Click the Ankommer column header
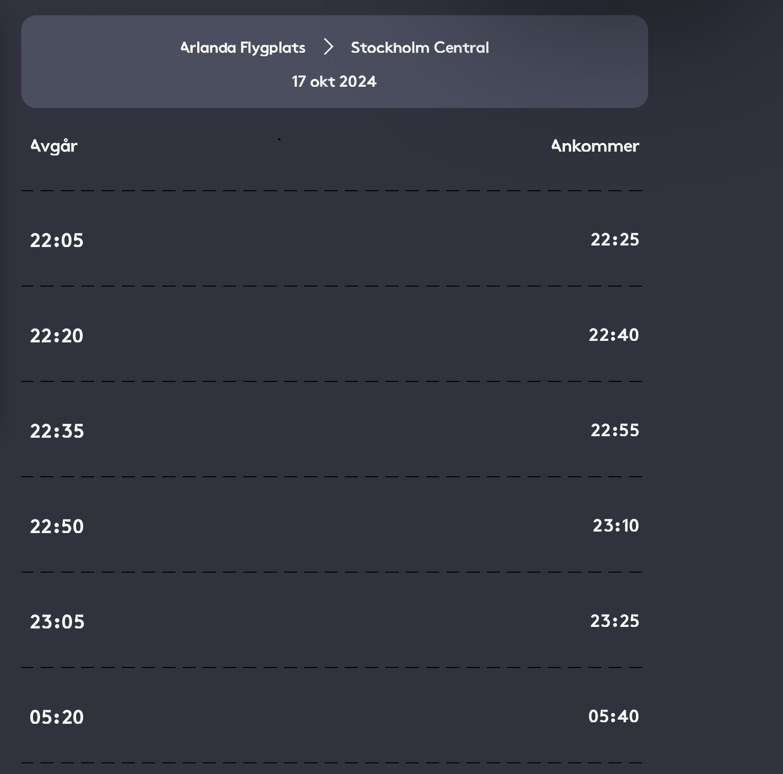 click(x=595, y=146)
